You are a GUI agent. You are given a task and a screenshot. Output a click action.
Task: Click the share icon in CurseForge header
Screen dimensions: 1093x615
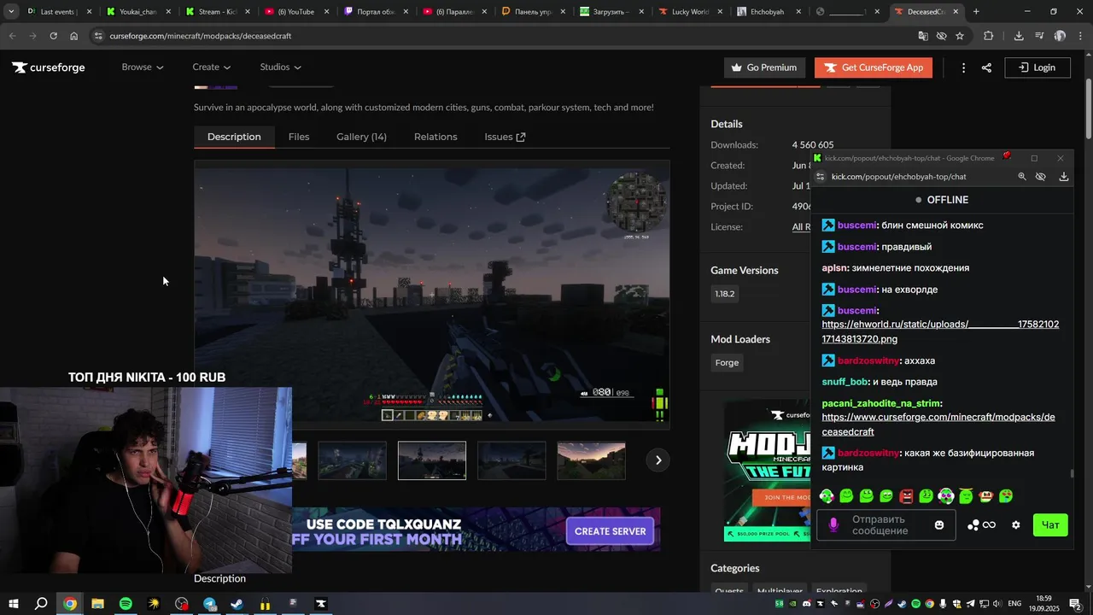[986, 67]
